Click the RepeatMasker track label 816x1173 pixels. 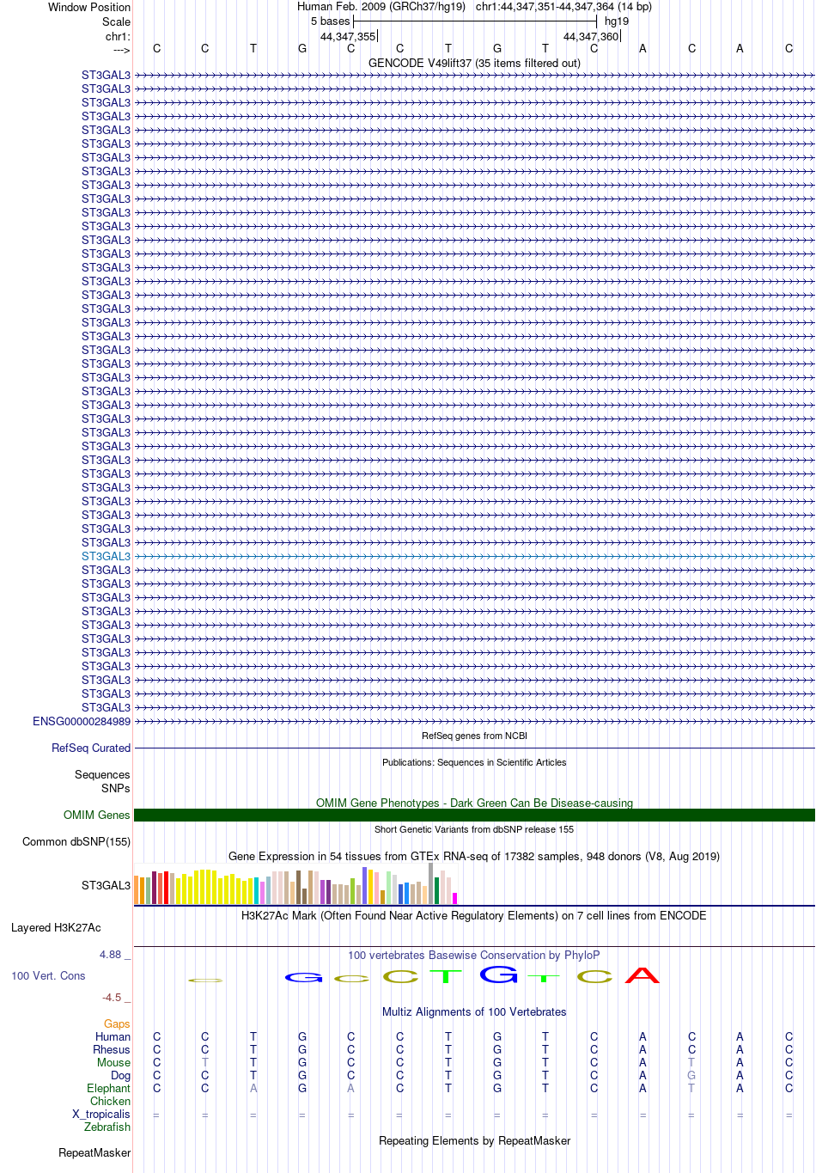(x=94, y=1152)
